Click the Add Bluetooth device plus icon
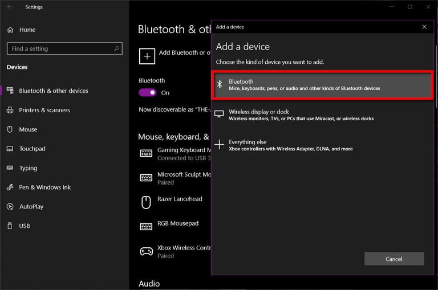 pyautogui.click(x=147, y=55)
